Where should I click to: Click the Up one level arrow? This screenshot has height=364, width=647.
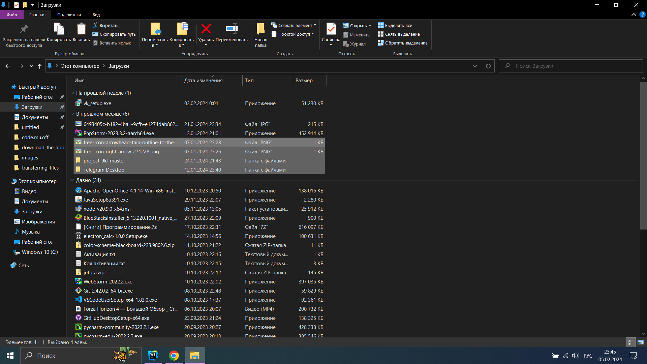(40, 66)
